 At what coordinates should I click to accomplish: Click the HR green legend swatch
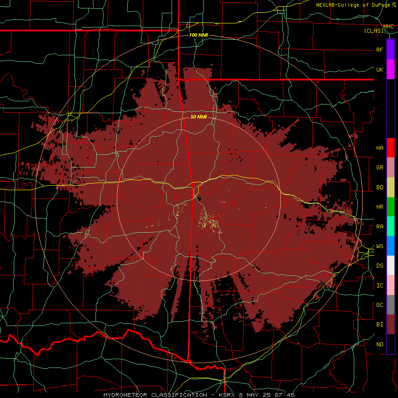pos(390,207)
